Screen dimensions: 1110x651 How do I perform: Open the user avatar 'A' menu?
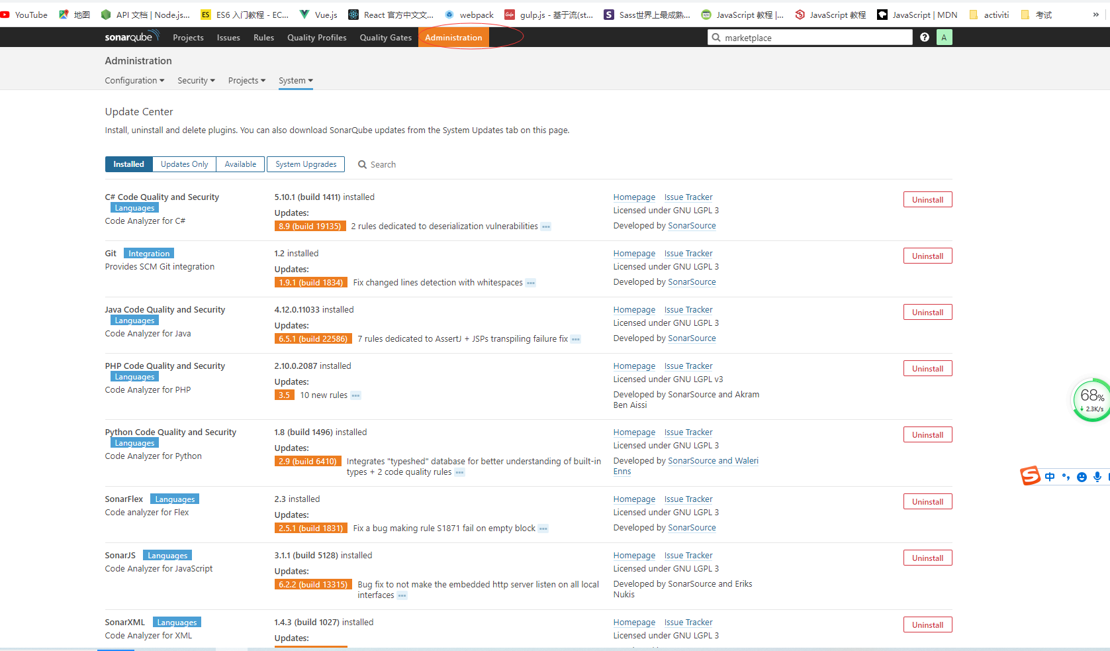[945, 38]
